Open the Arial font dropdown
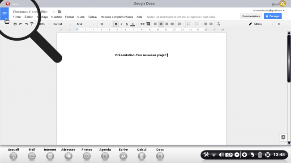The height and width of the screenshot is (163, 291). (86, 24)
